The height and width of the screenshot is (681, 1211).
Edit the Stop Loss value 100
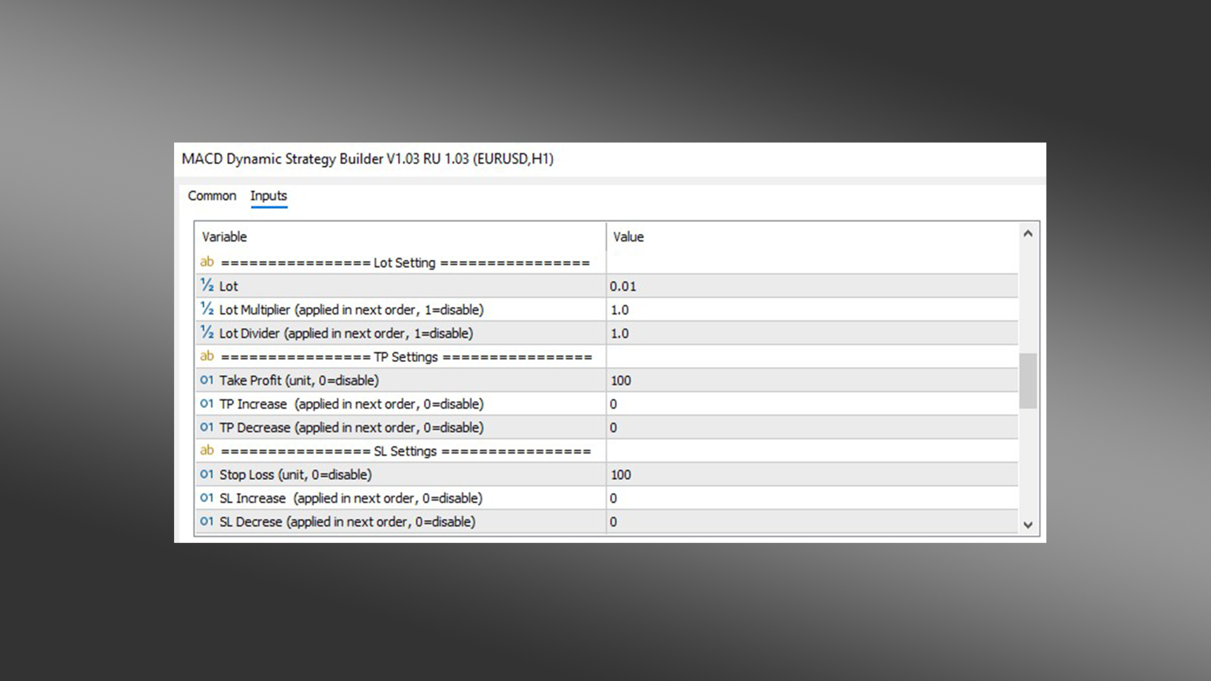[811, 475]
